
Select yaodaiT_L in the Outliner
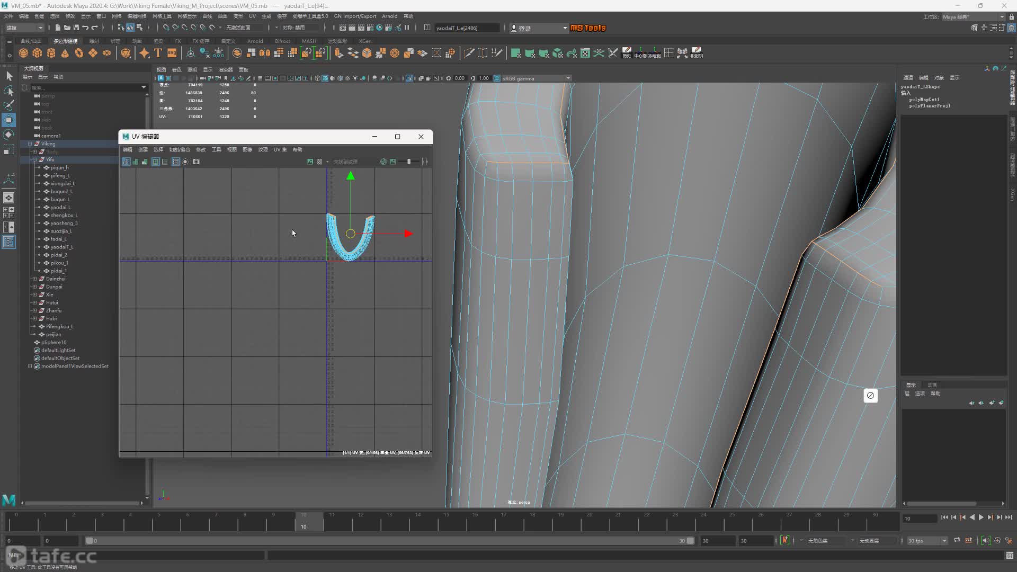(x=62, y=247)
